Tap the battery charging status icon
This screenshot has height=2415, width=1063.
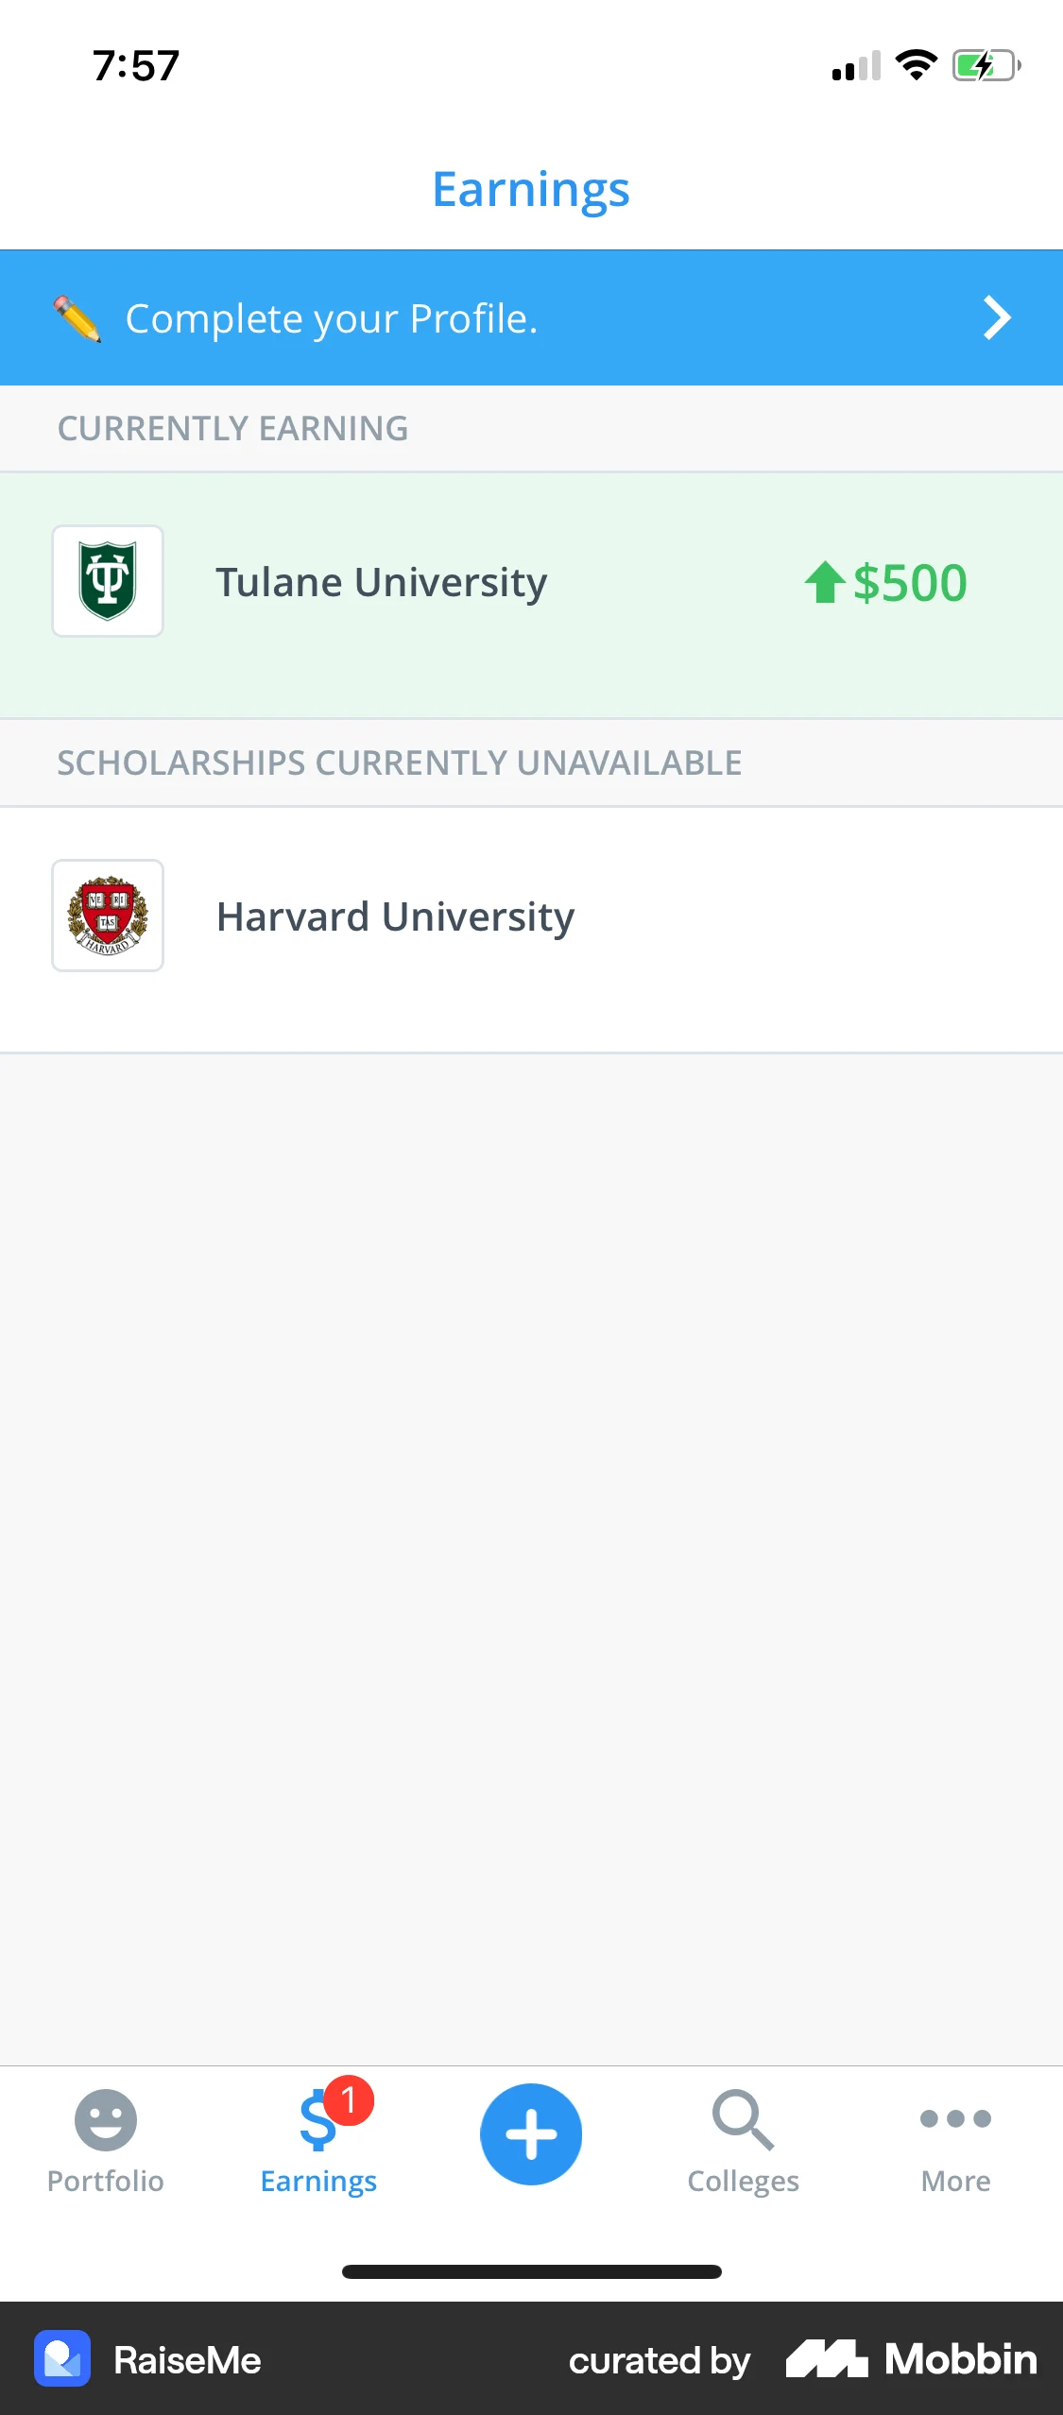pyautogui.click(x=986, y=66)
